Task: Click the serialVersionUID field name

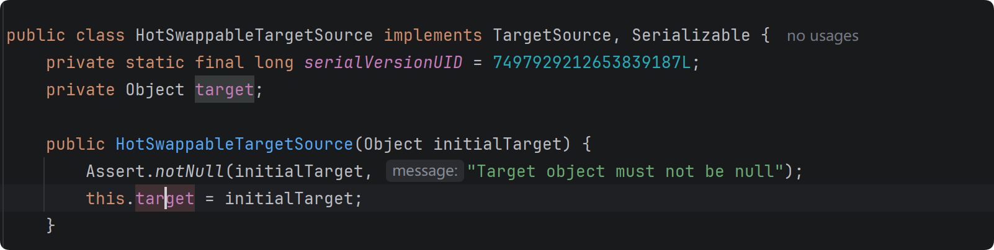Action: click(383, 62)
